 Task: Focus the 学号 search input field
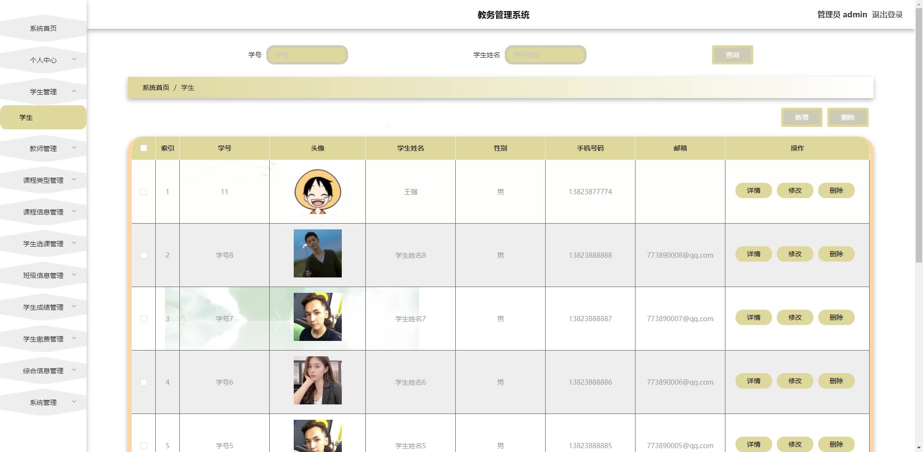307,55
